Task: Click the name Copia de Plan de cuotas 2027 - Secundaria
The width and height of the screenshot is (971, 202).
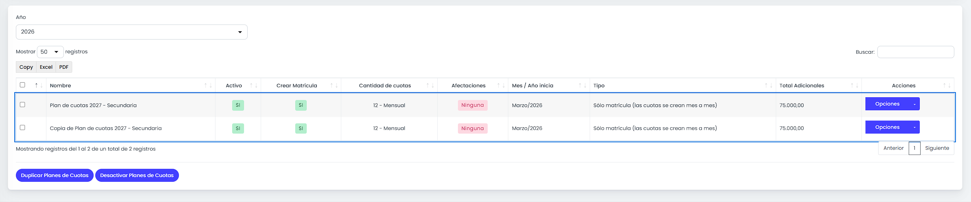Action: click(106, 128)
